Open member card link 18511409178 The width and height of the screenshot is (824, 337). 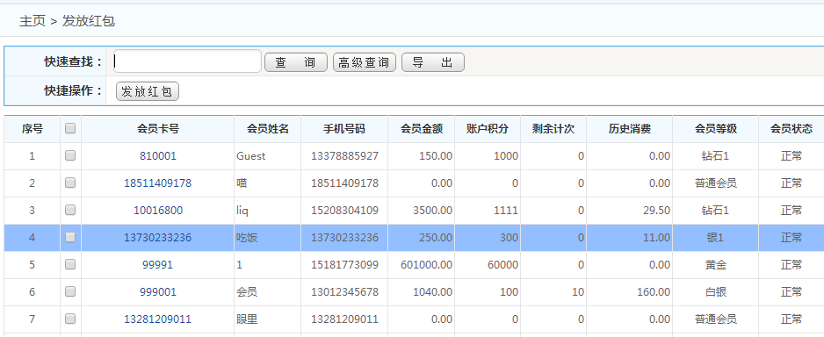[x=157, y=183]
